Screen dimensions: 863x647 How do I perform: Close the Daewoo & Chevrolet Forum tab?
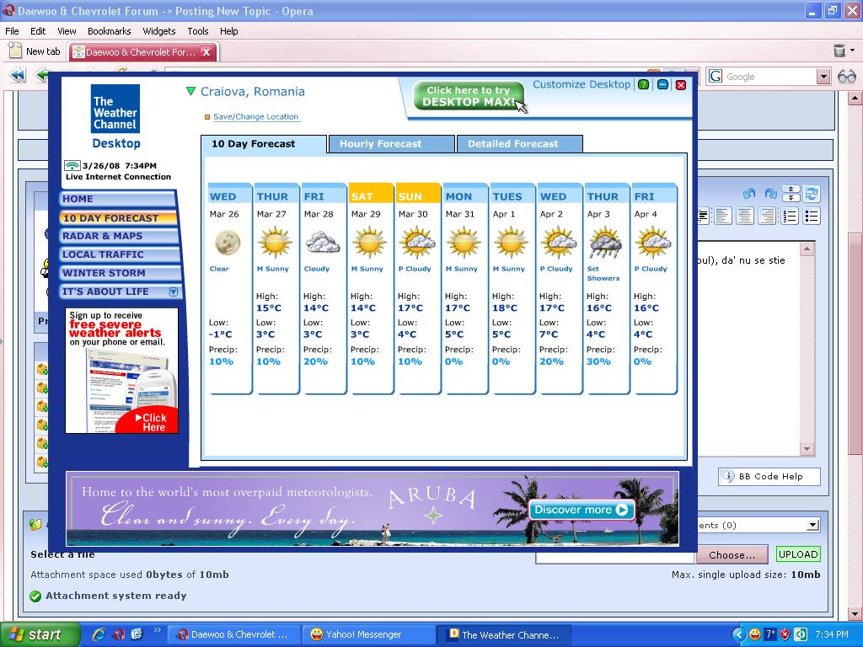206,51
